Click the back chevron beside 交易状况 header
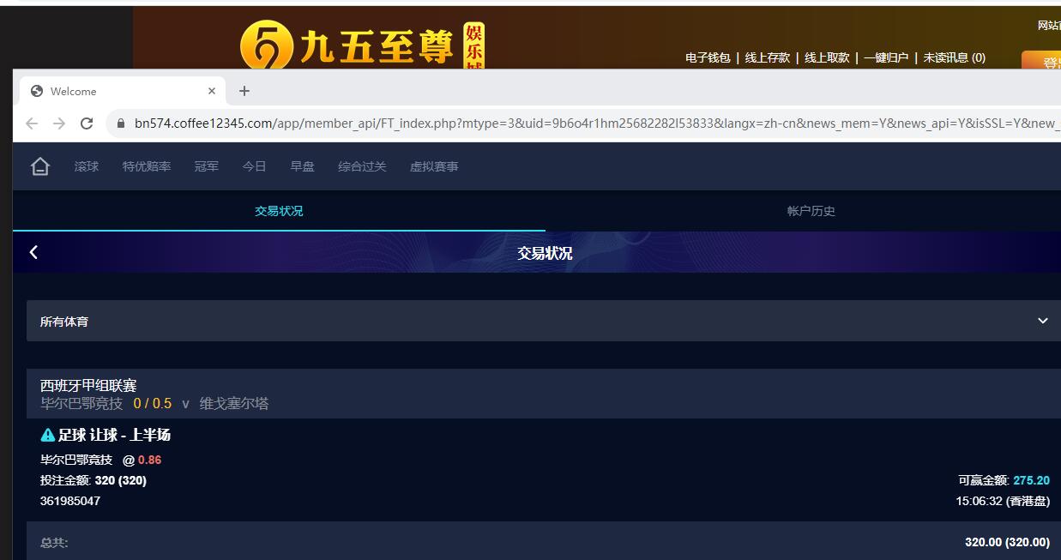Image resolution: width=1061 pixels, height=560 pixels. (33, 252)
